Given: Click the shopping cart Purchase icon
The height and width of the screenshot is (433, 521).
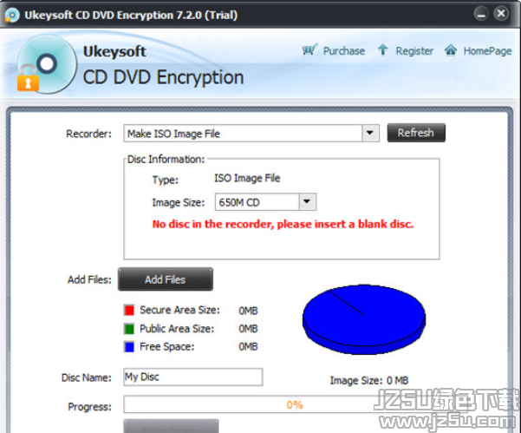Looking at the screenshot, I should (x=309, y=50).
